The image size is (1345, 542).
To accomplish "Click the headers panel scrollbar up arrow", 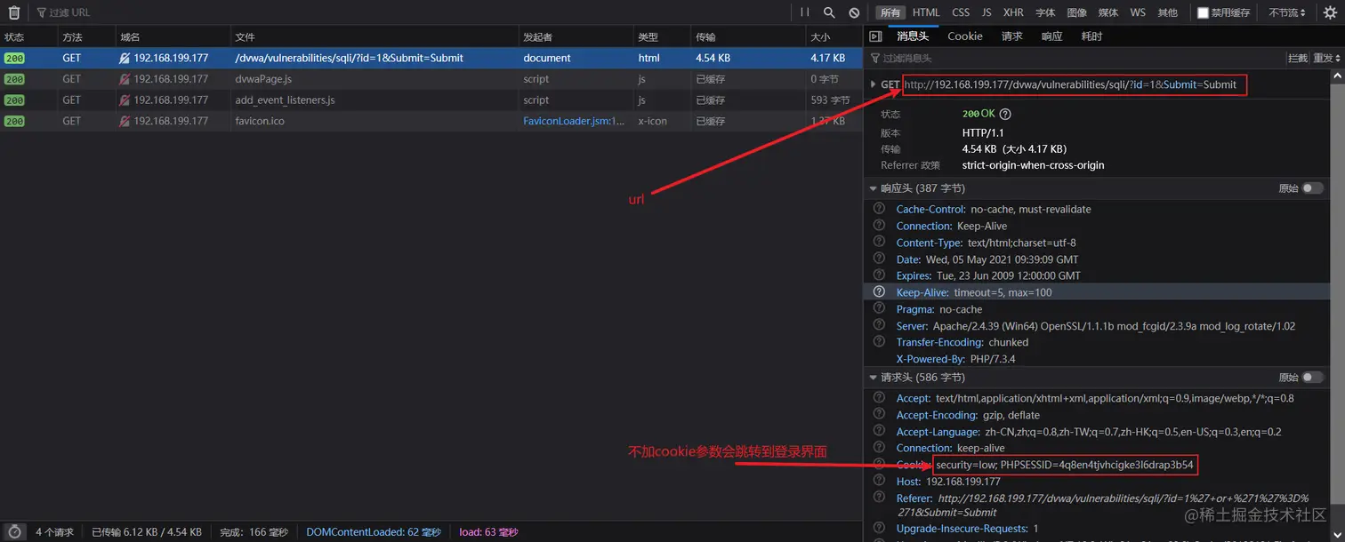I will coord(1337,76).
